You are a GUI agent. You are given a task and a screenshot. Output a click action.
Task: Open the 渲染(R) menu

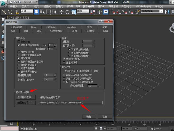101,7
